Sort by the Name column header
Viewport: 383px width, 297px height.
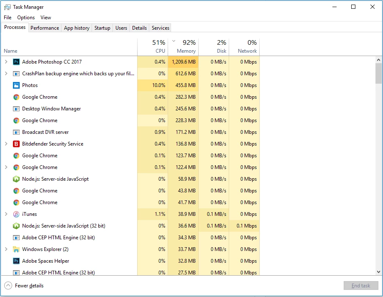pyautogui.click(x=69, y=47)
